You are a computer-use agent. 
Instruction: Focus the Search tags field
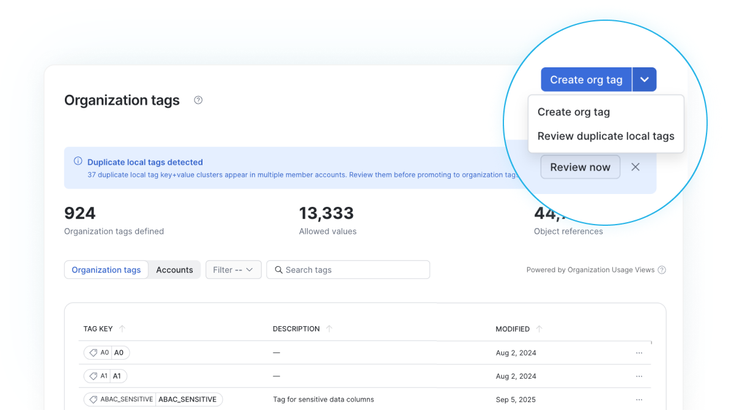click(x=348, y=270)
